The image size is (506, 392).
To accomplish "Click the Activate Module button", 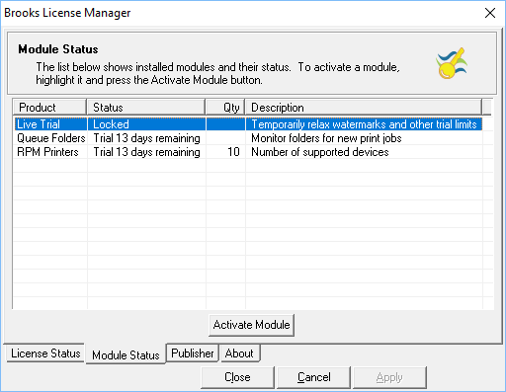I will click(251, 325).
